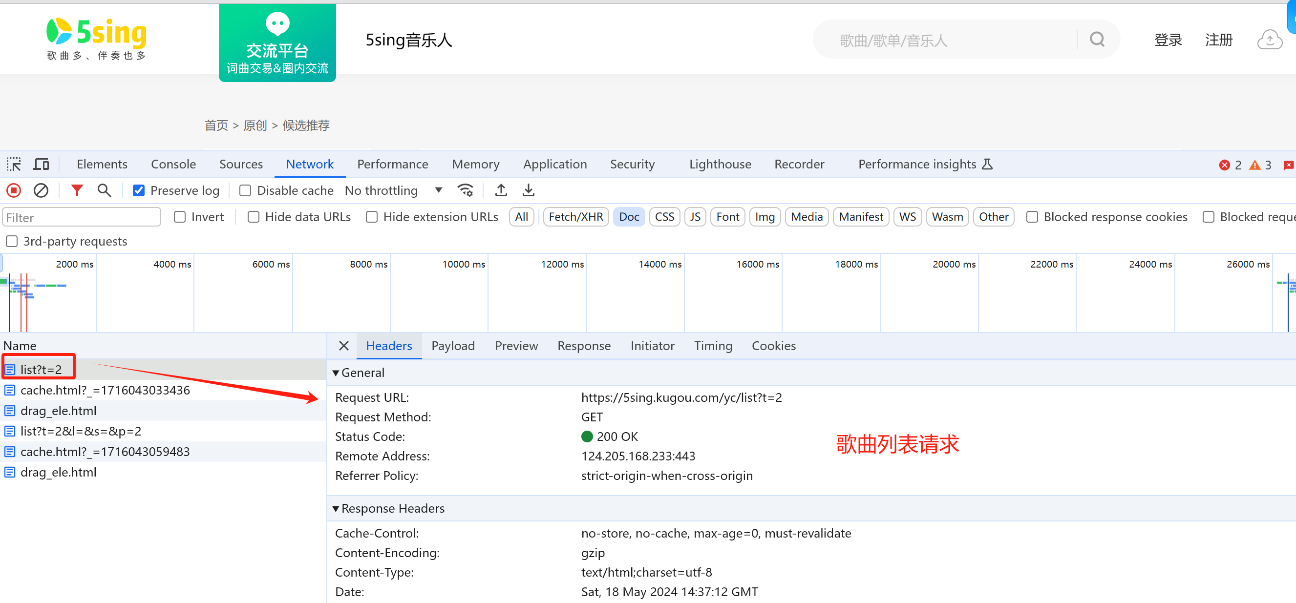Select the Img filter type
Screen dimensions: 1296x603
765,217
